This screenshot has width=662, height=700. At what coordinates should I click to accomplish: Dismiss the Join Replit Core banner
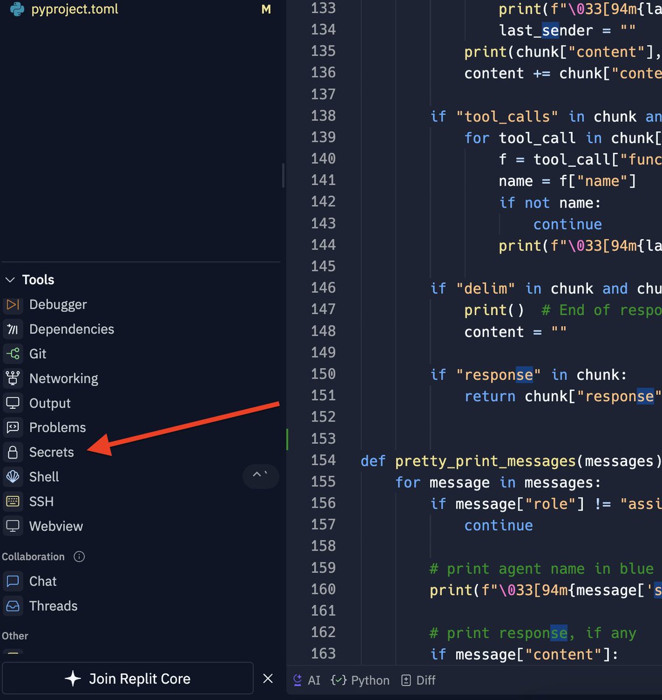pyautogui.click(x=268, y=678)
